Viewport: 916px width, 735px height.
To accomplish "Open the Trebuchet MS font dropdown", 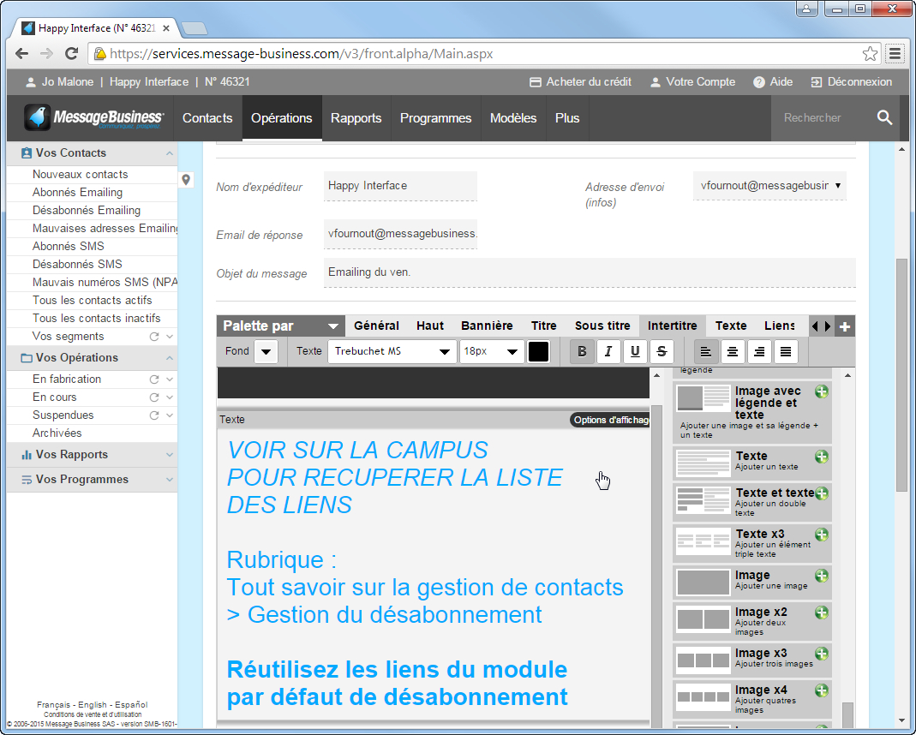I will pyautogui.click(x=392, y=351).
